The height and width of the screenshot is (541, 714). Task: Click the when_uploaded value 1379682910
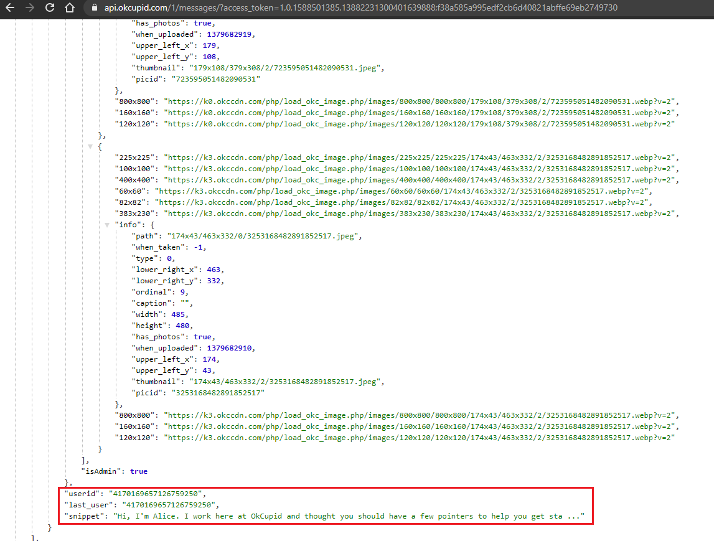tap(229, 348)
